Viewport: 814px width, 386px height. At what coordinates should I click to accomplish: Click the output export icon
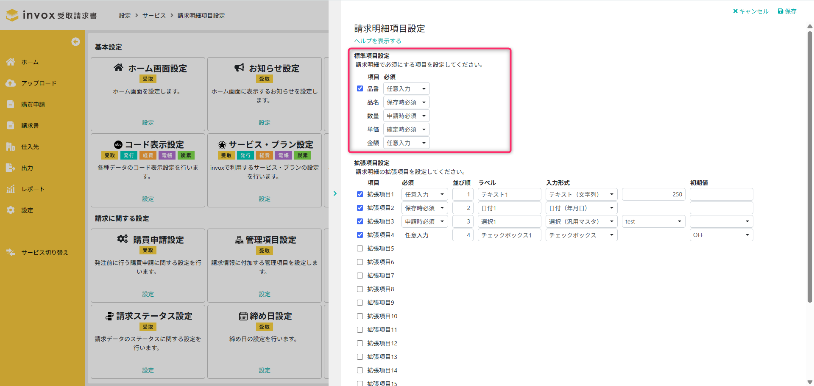(x=11, y=168)
